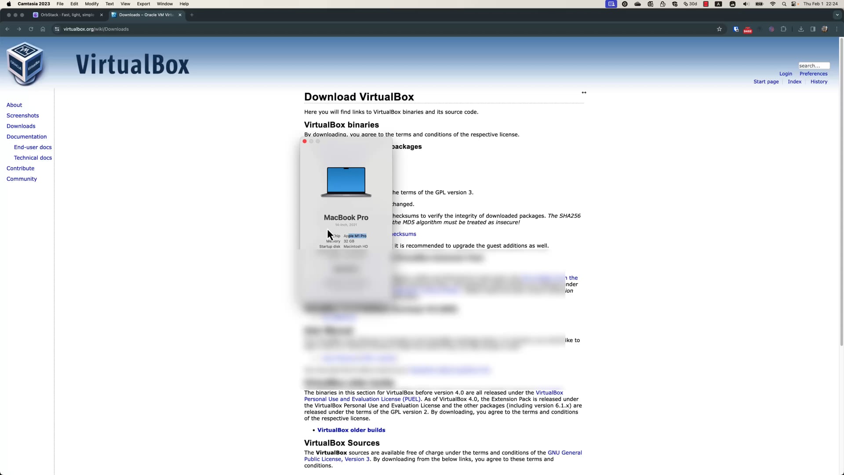View site information in the address bar

[57, 29]
